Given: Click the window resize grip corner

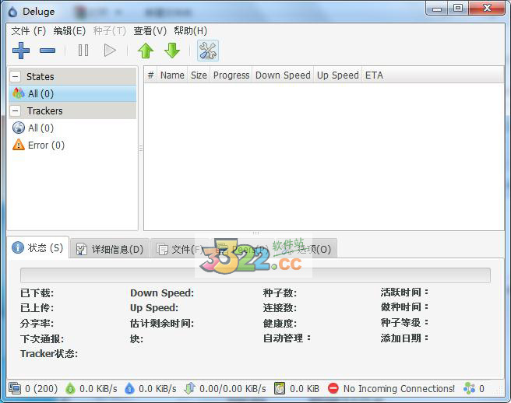Looking at the screenshot, I should [499, 390].
